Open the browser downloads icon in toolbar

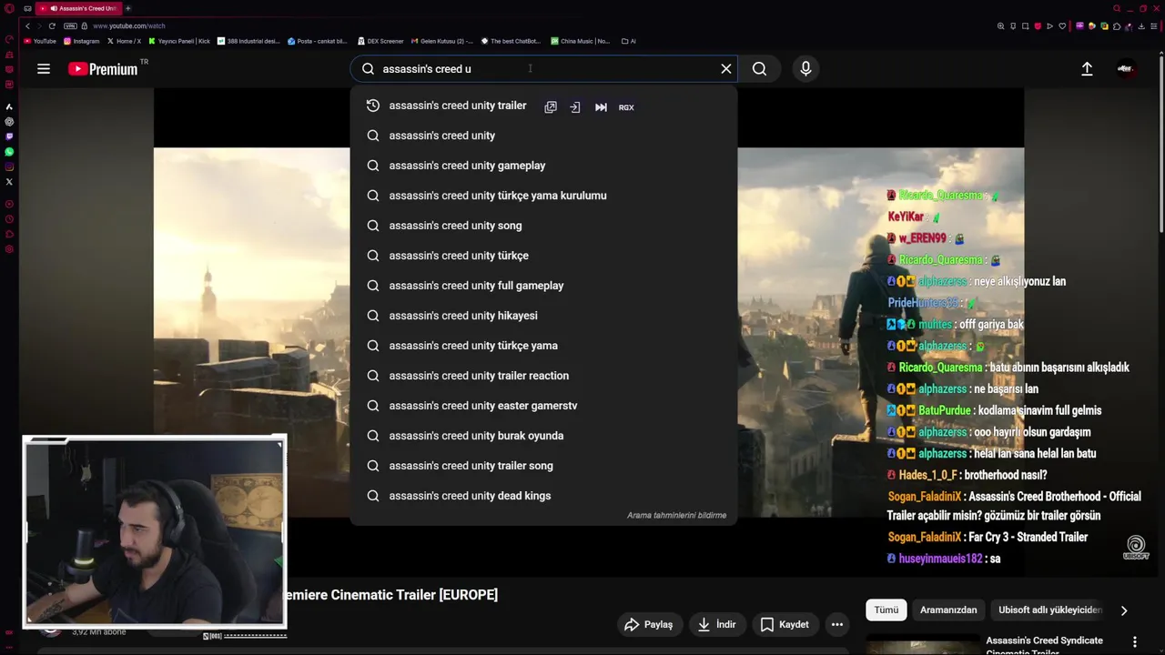(x=1141, y=26)
